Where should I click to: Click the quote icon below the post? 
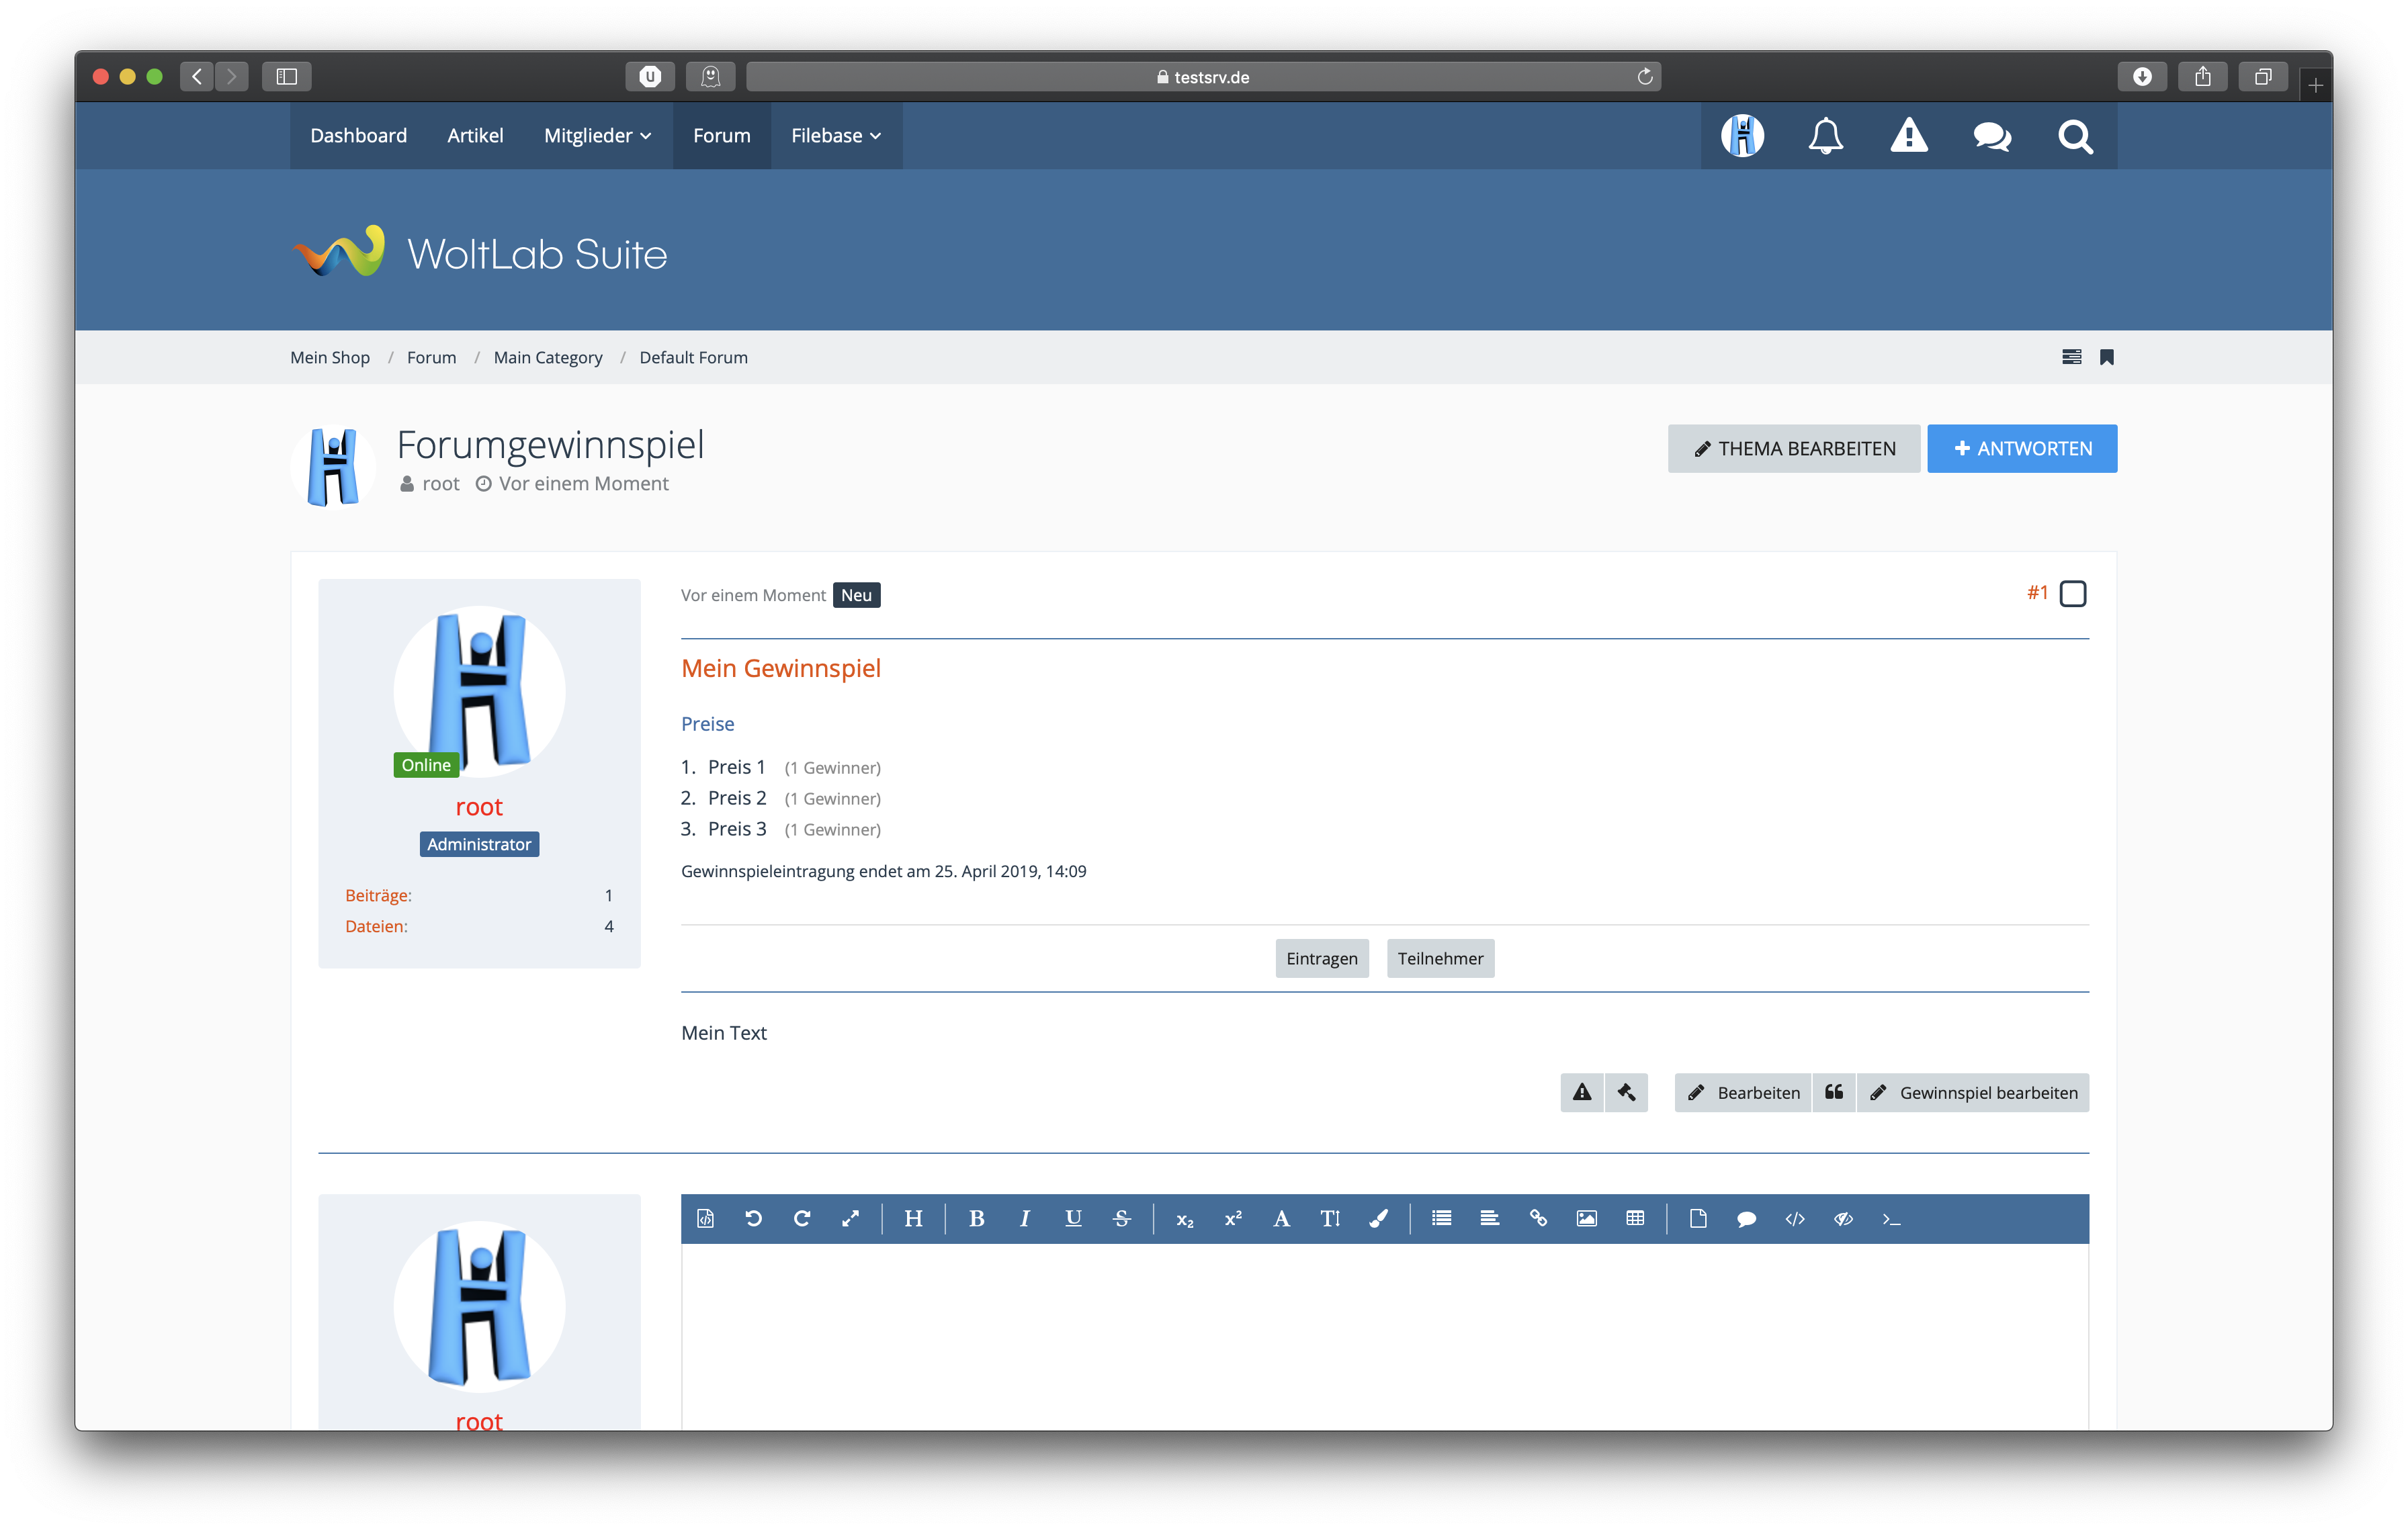1833,1092
